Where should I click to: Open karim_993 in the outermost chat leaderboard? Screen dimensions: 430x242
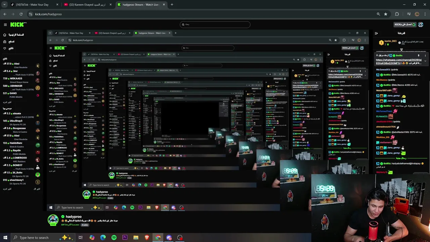click(388, 42)
